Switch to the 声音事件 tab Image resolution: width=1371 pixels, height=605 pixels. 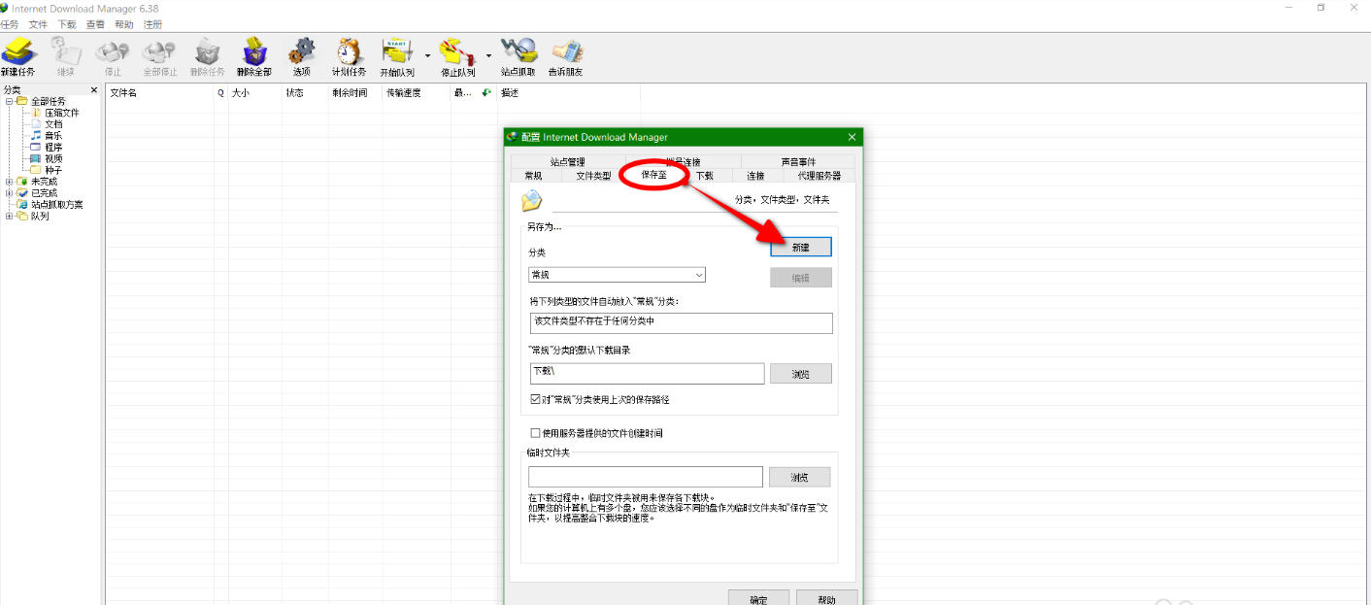pyautogui.click(x=798, y=162)
